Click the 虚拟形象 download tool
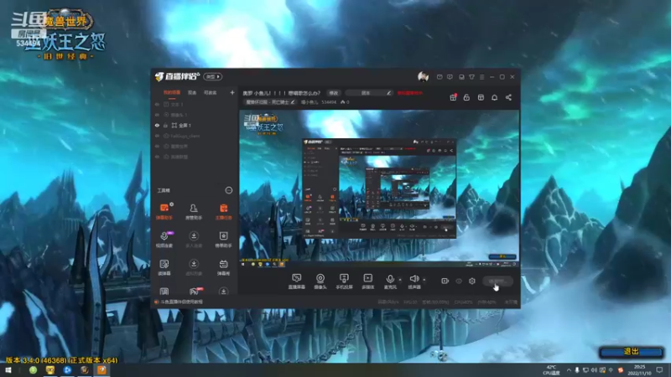Screen dimensions: 671x377 coord(194,267)
